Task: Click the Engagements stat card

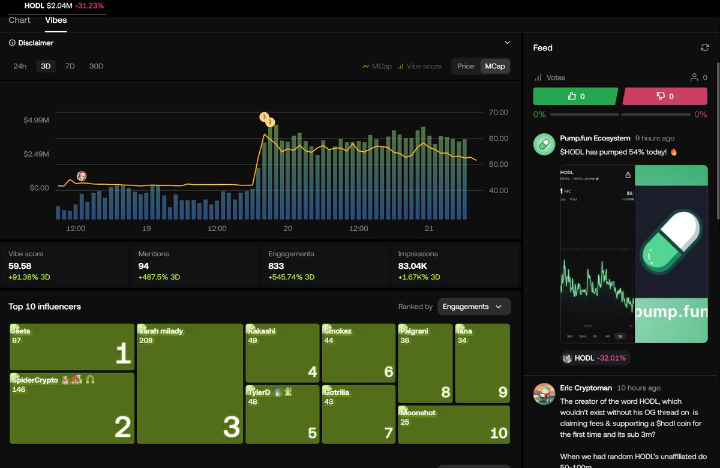Action: [x=325, y=266]
